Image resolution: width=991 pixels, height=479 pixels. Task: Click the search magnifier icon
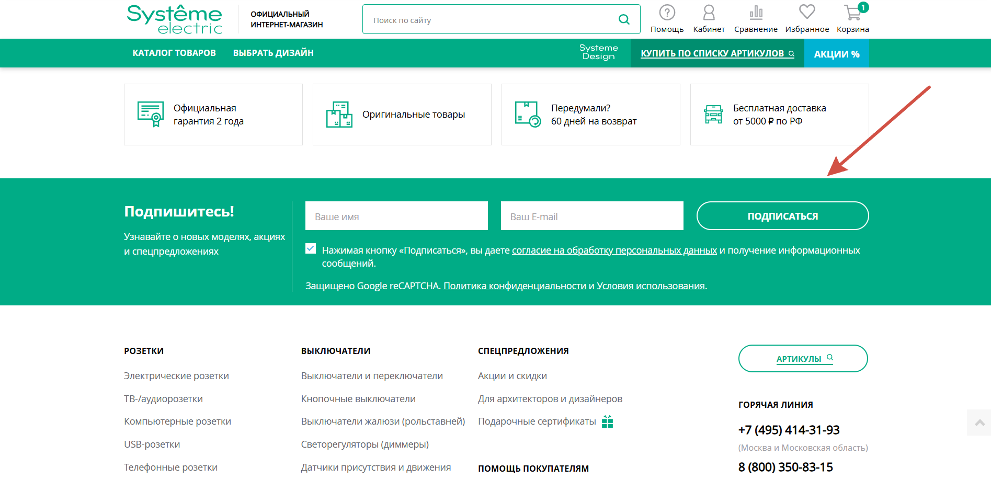(624, 19)
